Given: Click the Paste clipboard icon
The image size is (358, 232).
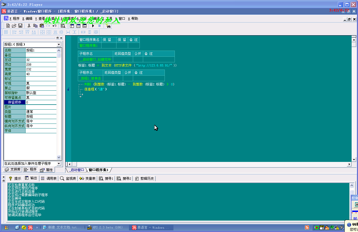Looking at the screenshot, I should (42, 26).
